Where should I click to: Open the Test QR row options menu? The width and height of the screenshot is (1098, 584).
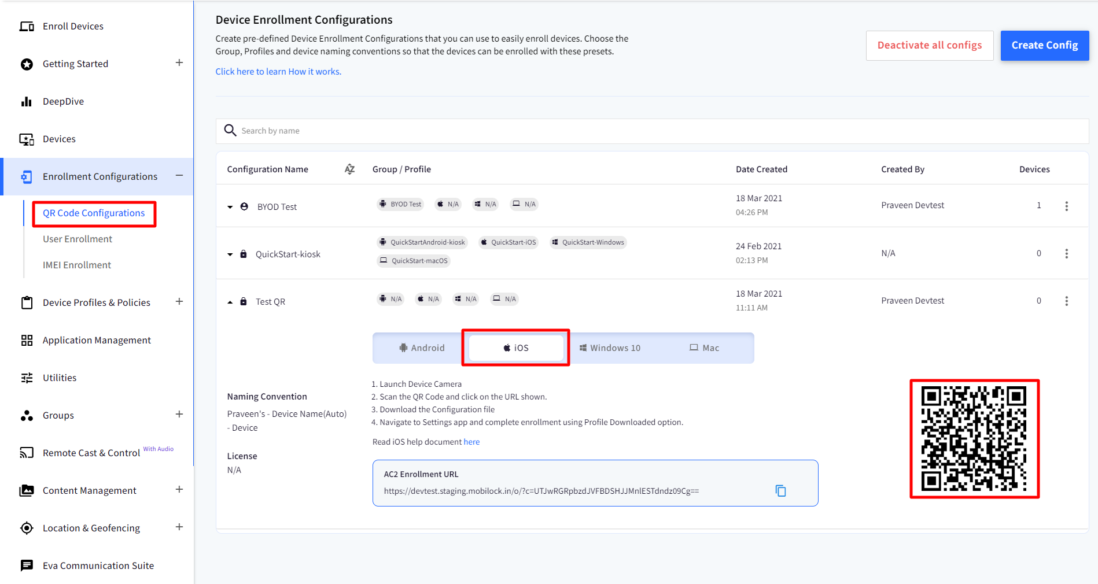[1067, 301]
